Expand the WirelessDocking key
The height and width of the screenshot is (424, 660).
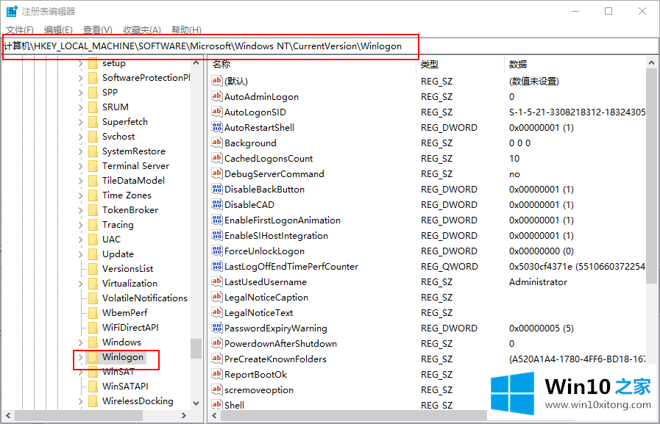pos(80,401)
